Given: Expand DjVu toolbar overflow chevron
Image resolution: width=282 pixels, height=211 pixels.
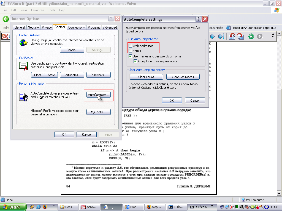Looking at the screenshot, I should pos(273,35).
